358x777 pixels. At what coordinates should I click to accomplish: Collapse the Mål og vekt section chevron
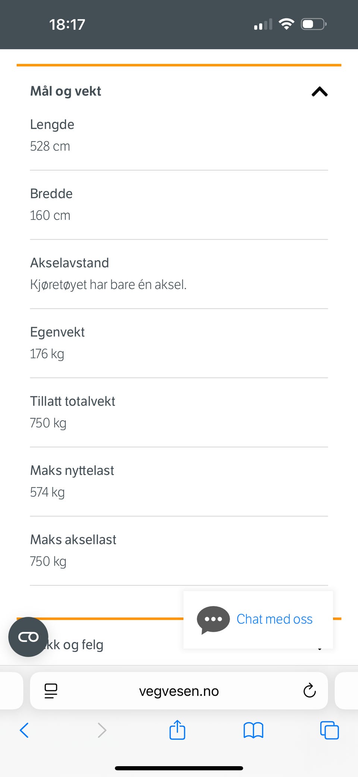(x=320, y=91)
